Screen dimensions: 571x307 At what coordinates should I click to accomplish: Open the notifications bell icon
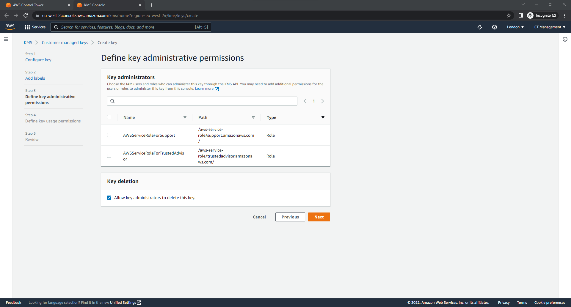(480, 27)
